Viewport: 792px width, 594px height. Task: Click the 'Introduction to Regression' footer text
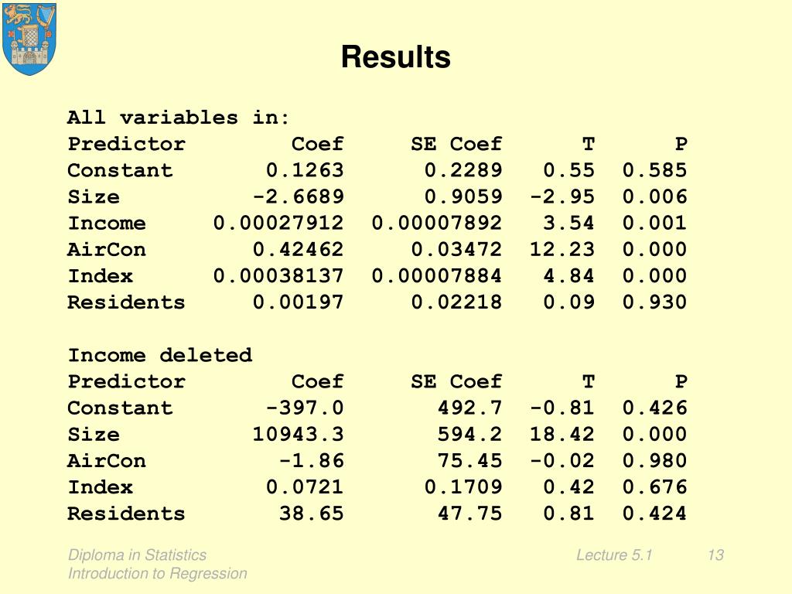coord(158,573)
